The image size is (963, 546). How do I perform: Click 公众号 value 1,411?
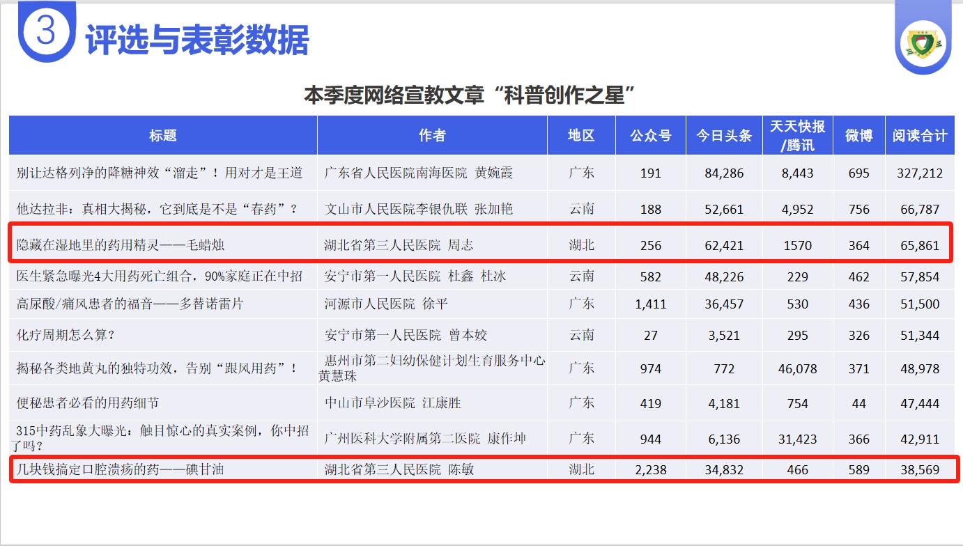651,304
